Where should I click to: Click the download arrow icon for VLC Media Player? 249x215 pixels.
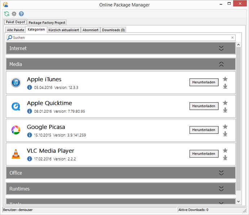pyautogui.click(x=225, y=158)
